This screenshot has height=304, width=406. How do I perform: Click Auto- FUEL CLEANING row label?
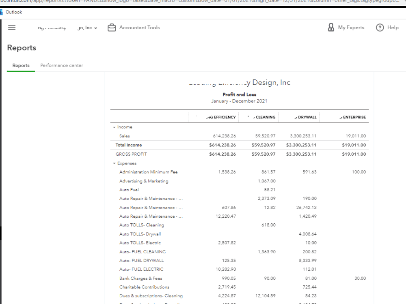[143, 252]
